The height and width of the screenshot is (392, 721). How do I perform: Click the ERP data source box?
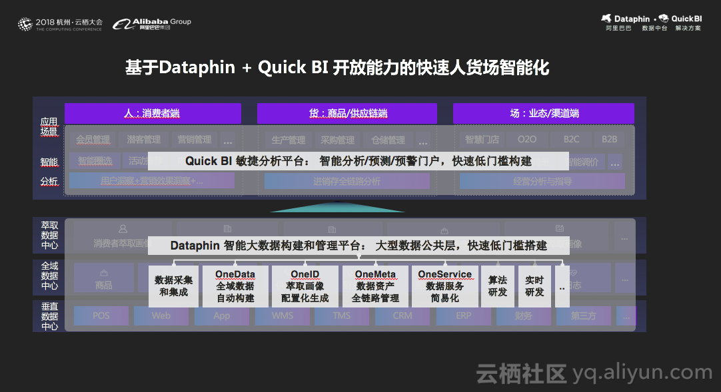[463, 316]
